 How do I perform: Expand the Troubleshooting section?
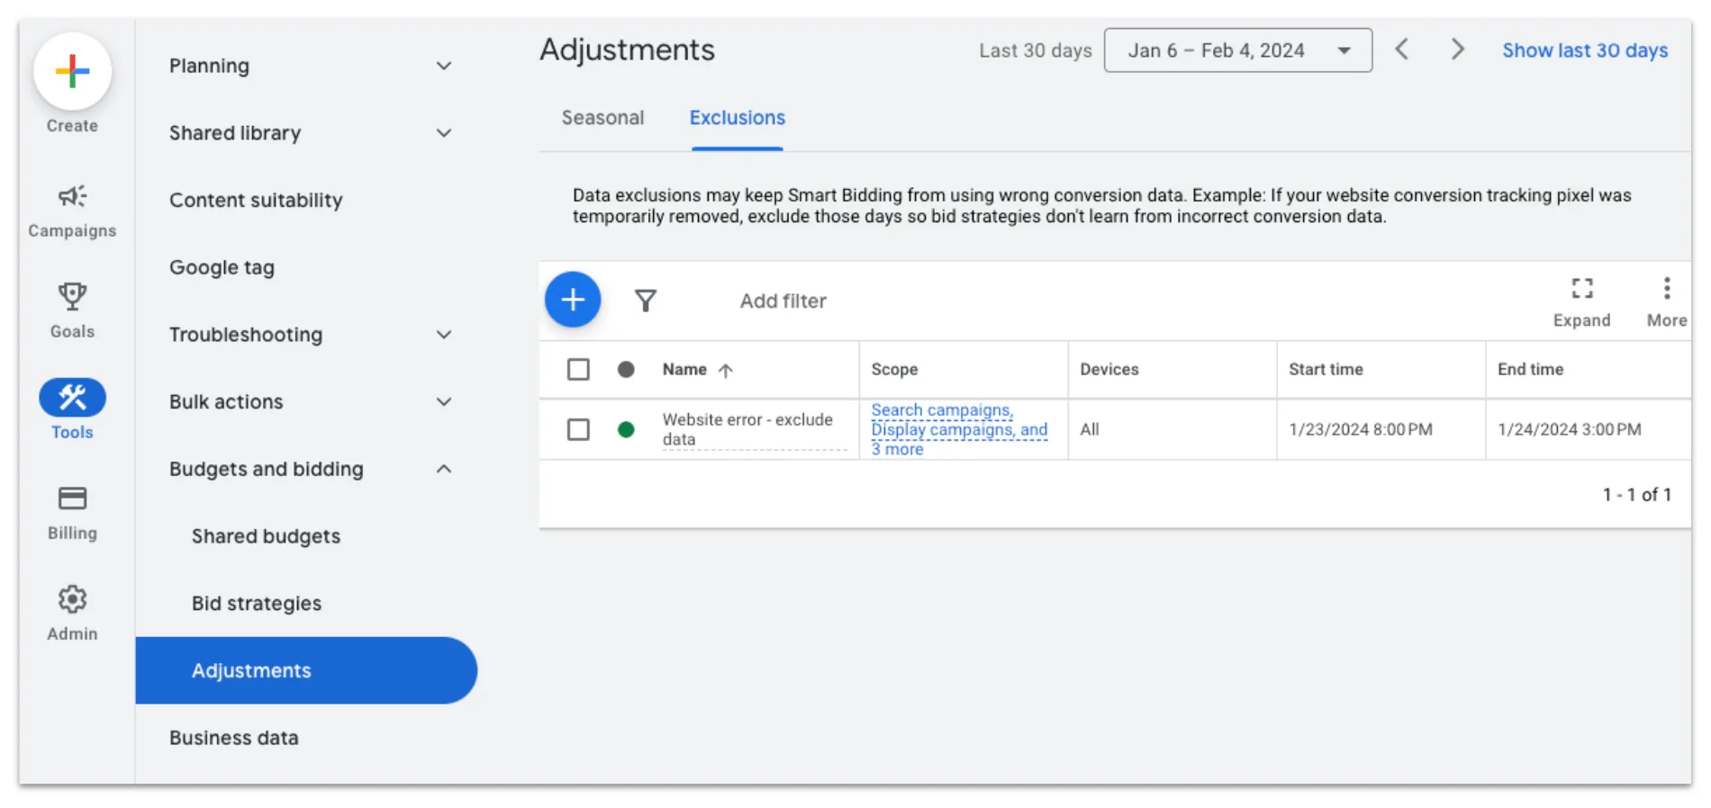point(444,335)
